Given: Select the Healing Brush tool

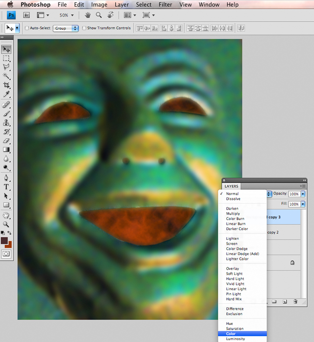Looking at the screenshot, I should click(6, 105).
